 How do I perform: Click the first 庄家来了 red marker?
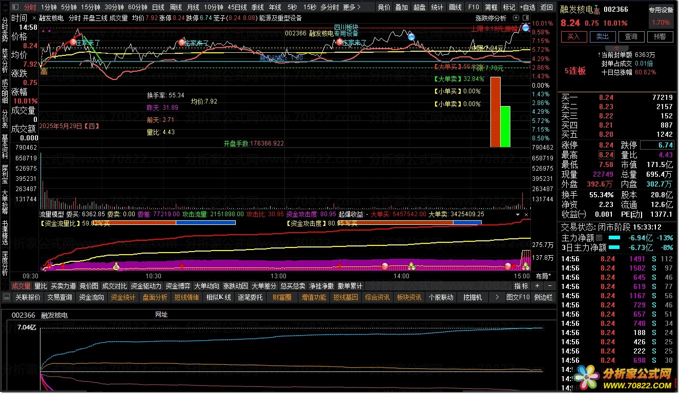73,43
